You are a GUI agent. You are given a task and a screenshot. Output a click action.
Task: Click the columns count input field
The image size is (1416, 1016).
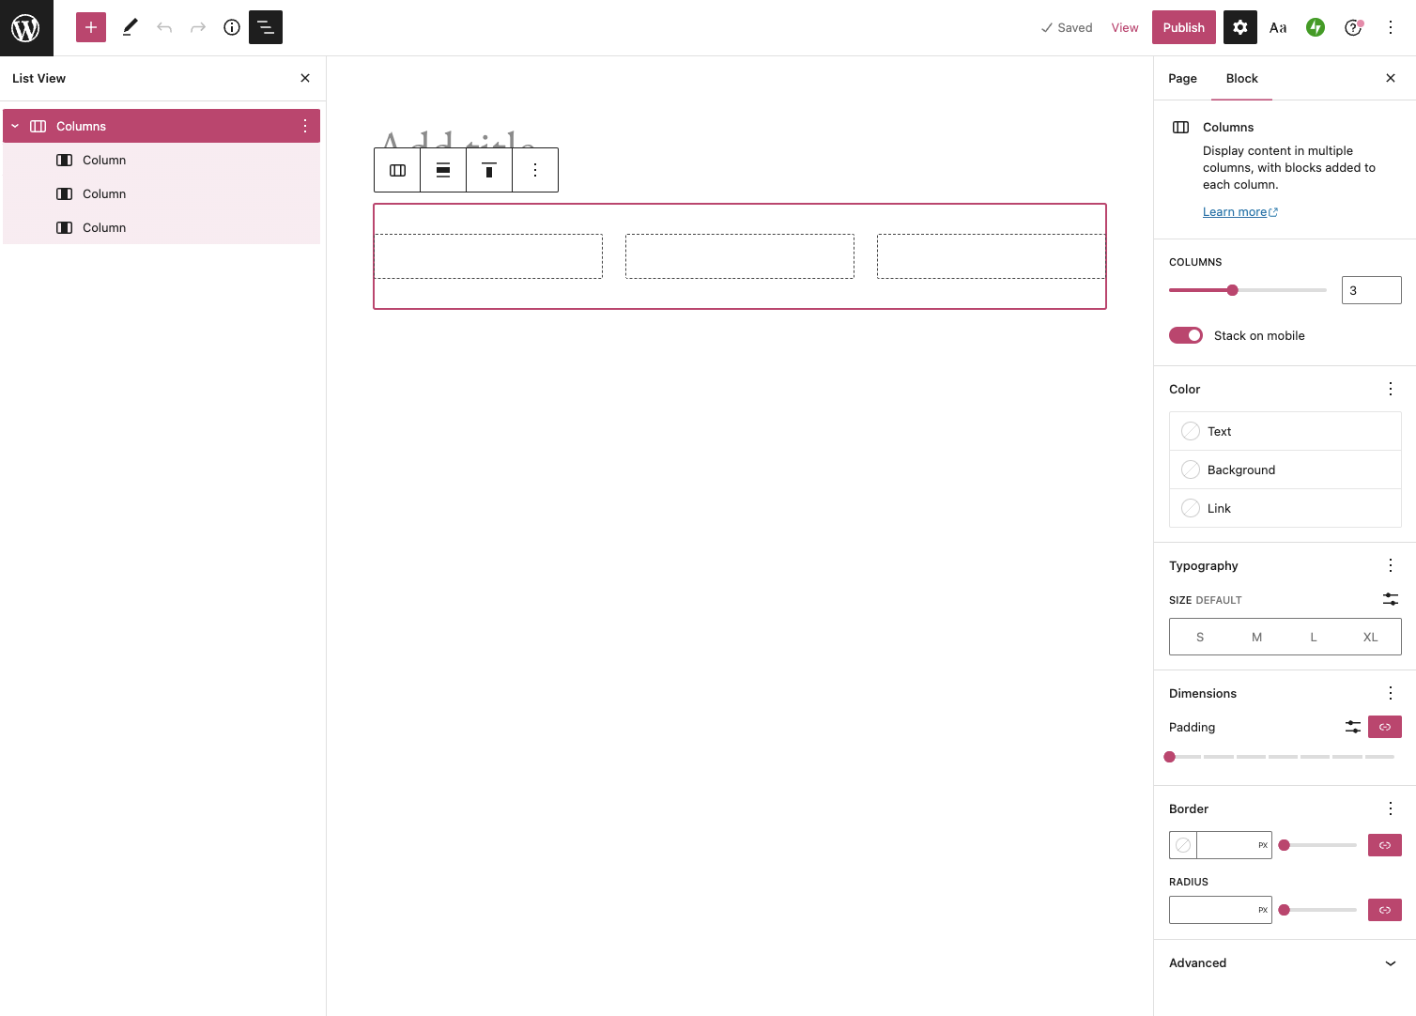click(x=1371, y=290)
